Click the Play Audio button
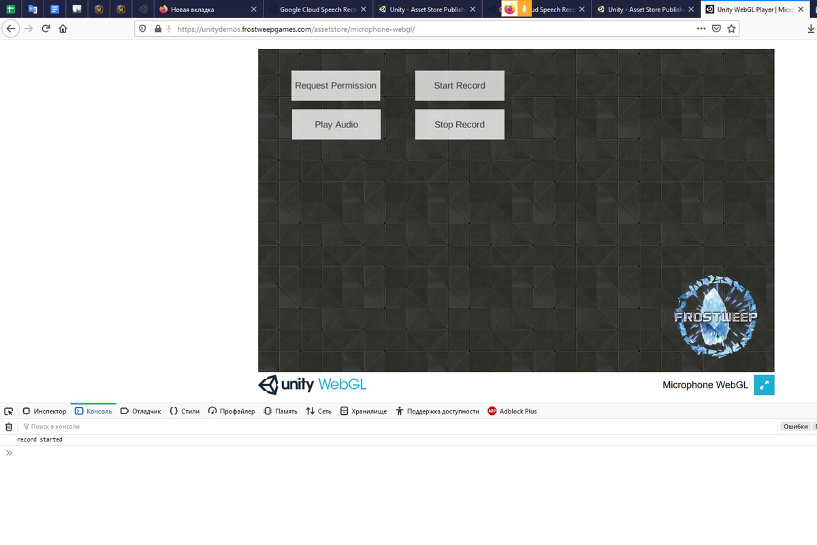This screenshot has height=545, width=817. pos(336,124)
